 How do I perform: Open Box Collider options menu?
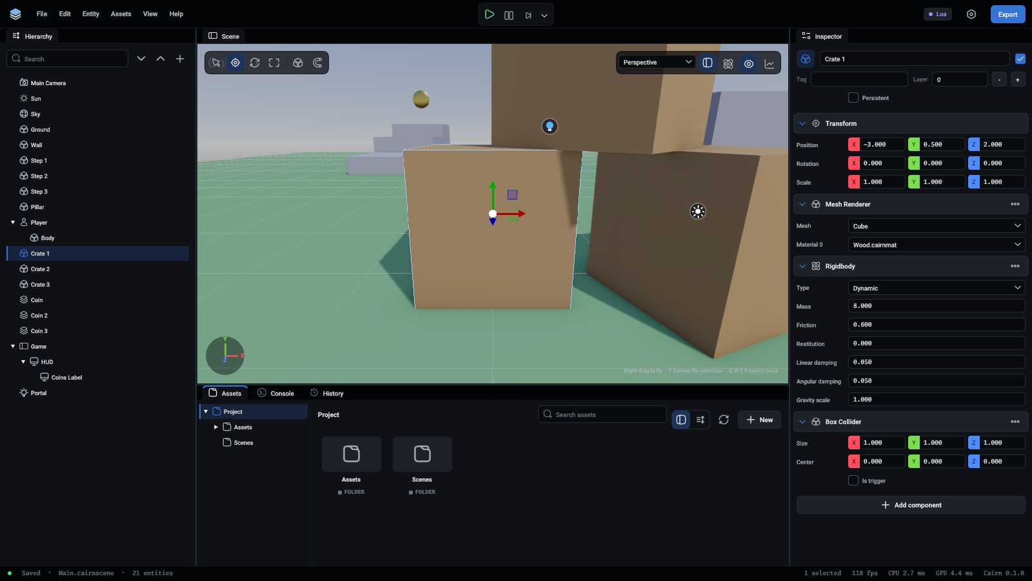(x=1015, y=422)
